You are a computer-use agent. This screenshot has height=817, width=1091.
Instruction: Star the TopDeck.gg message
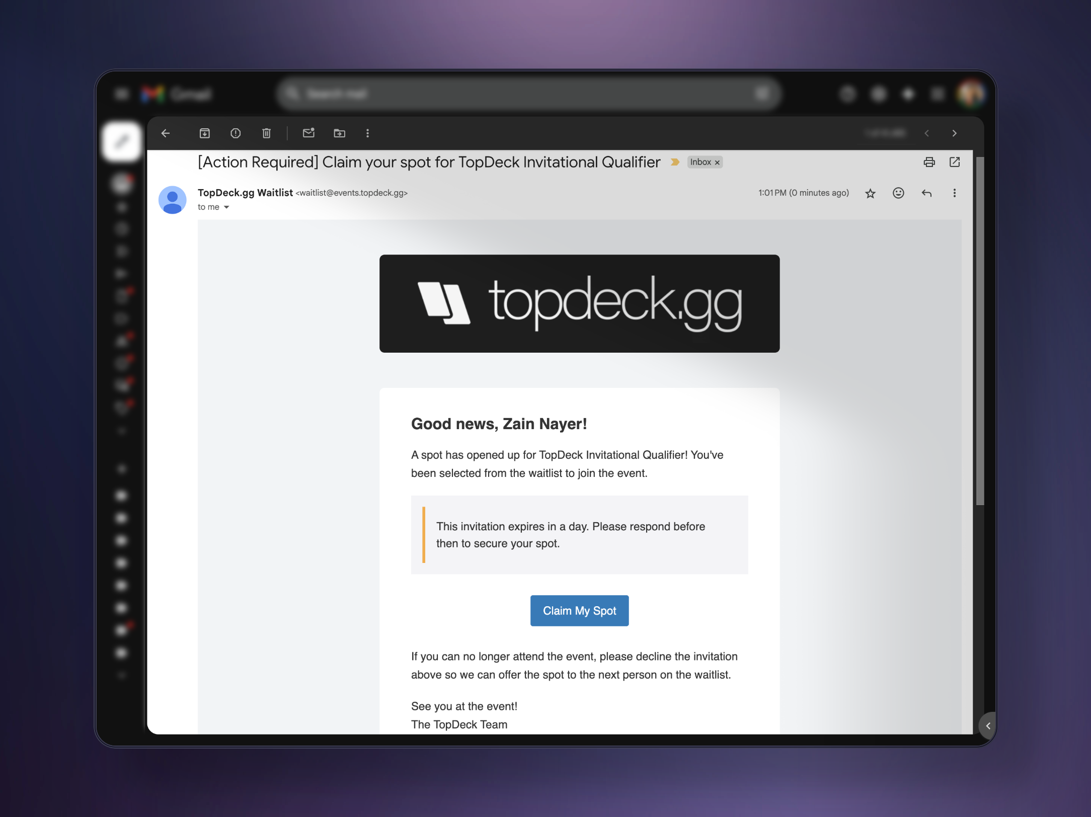click(x=871, y=193)
